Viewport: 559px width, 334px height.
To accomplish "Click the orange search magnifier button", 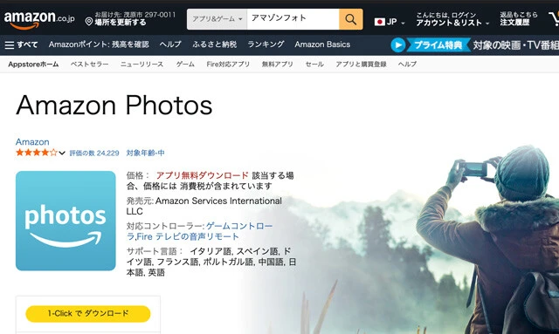I will coord(351,19).
